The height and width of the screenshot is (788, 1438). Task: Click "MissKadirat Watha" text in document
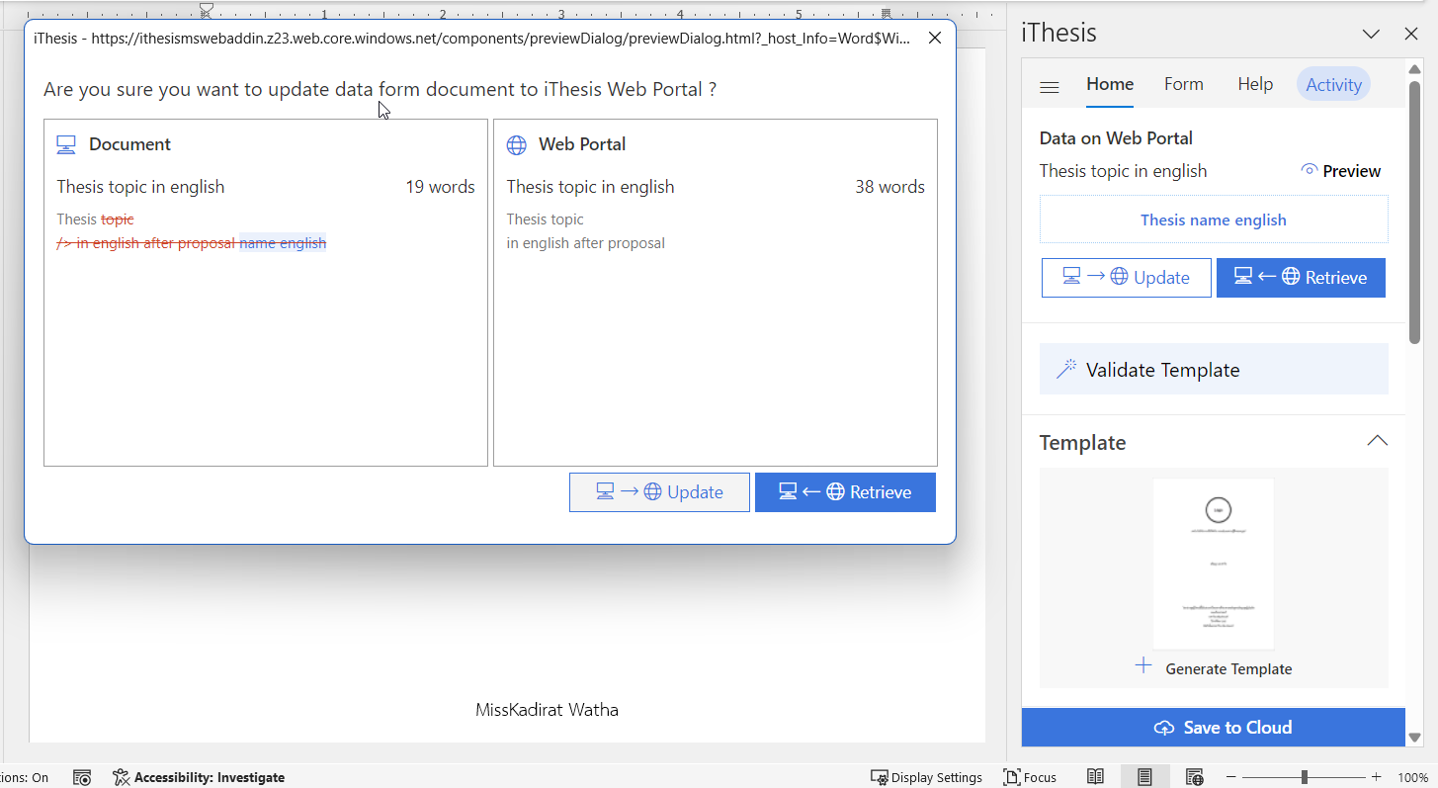(547, 710)
